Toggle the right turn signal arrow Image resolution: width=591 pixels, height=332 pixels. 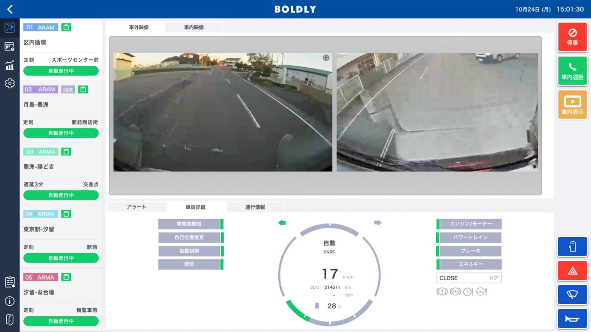(x=378, y=223)
